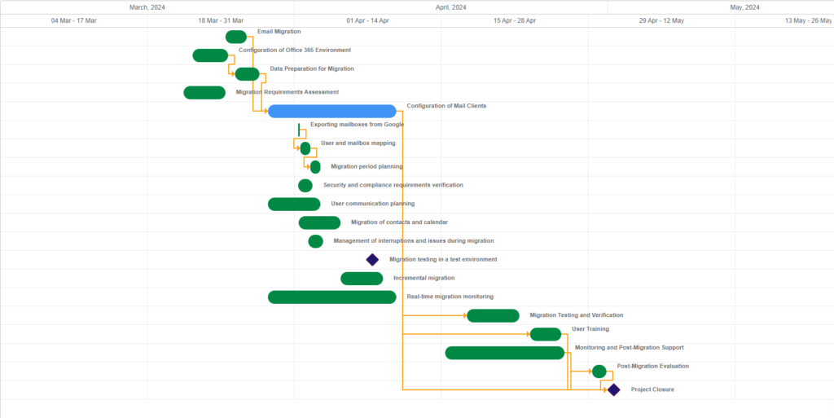
Task: Select the Real-time migration monitoring bar
Action: pyautogui.click(x=332, y=297)
